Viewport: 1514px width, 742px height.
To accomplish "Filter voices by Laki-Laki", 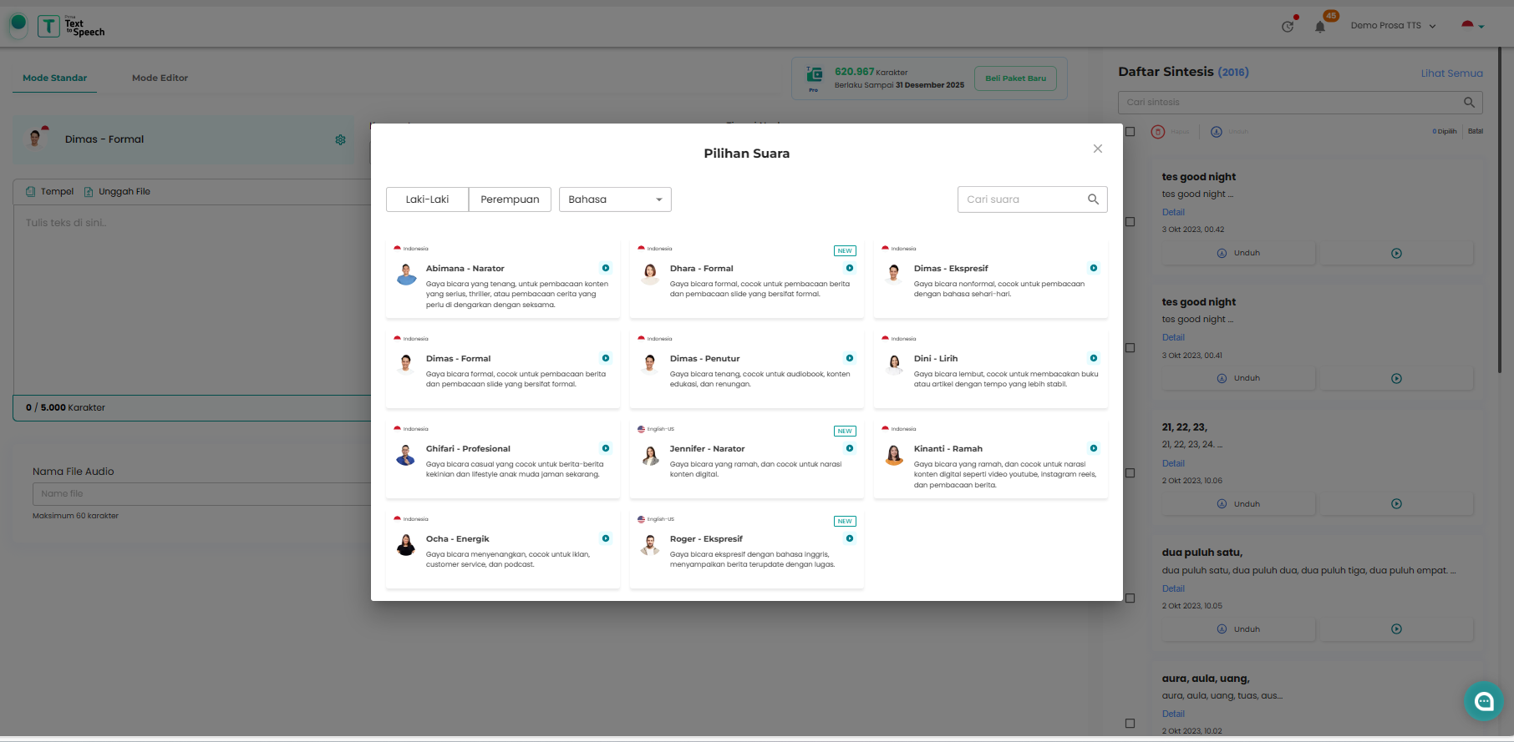I will tap(427, 199).
